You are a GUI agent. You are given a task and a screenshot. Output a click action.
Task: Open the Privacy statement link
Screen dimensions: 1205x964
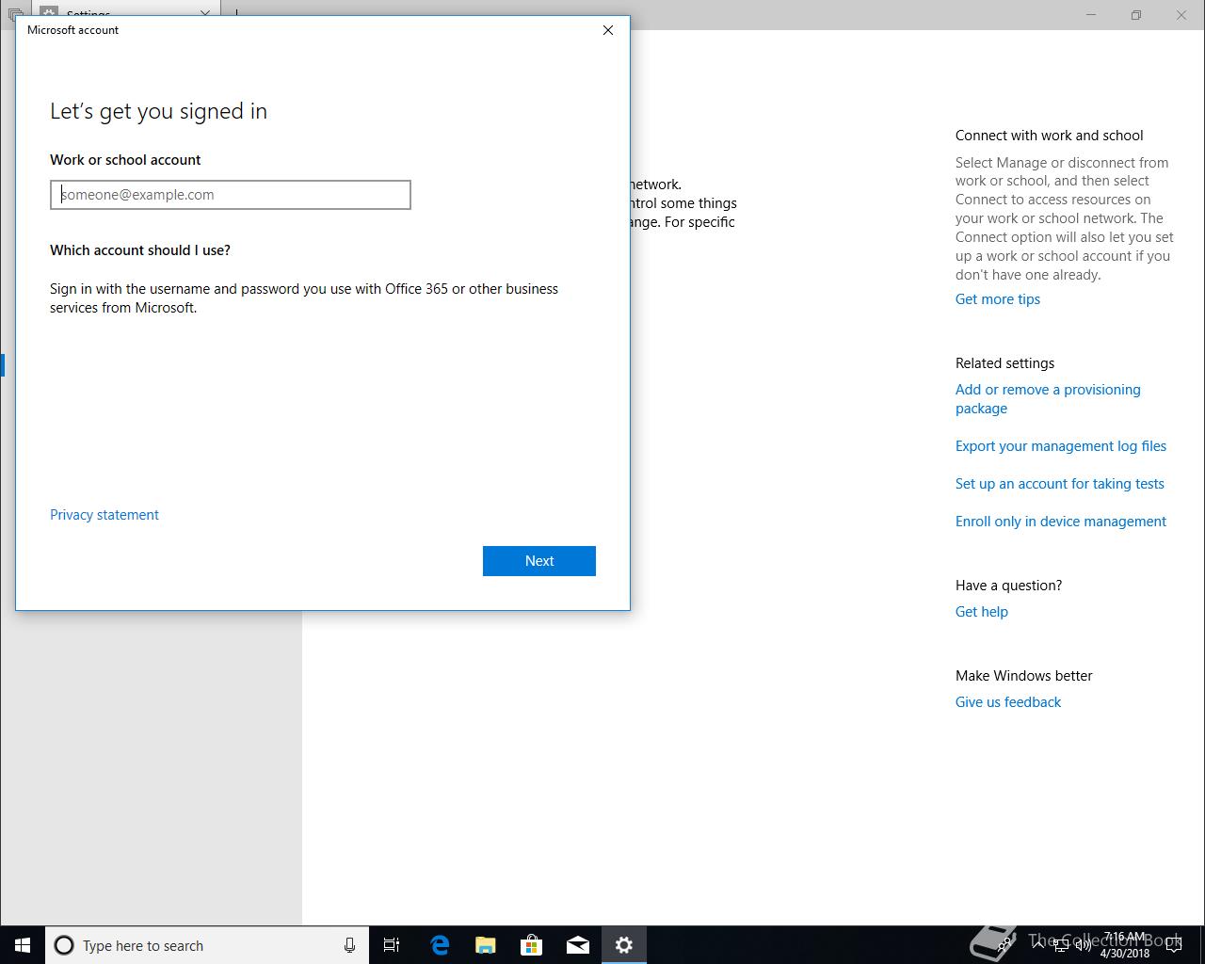[104, 515]
